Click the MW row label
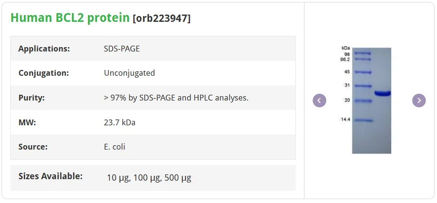This screenshot has width=437, height=203. (x=27, y=122)
